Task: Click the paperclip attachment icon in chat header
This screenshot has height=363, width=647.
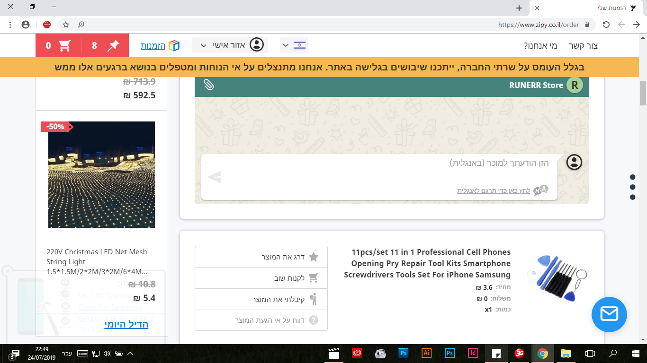Action: [209, 85]
